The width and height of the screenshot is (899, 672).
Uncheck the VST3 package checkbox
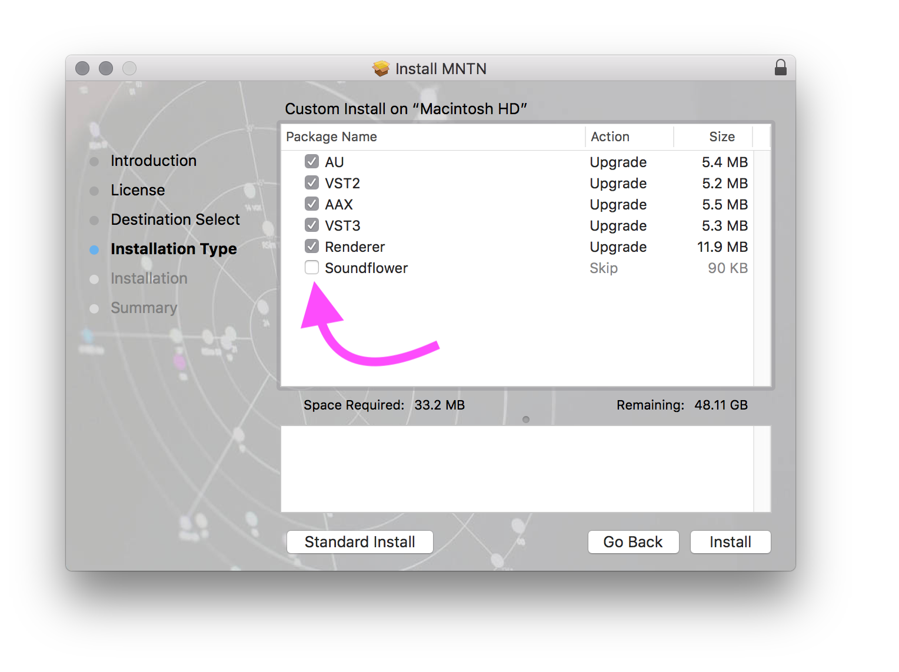click(312, 225)
